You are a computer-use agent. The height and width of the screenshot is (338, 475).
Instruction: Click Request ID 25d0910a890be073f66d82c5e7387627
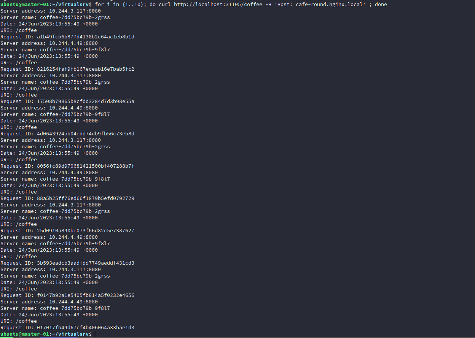[x=85, y=231]
